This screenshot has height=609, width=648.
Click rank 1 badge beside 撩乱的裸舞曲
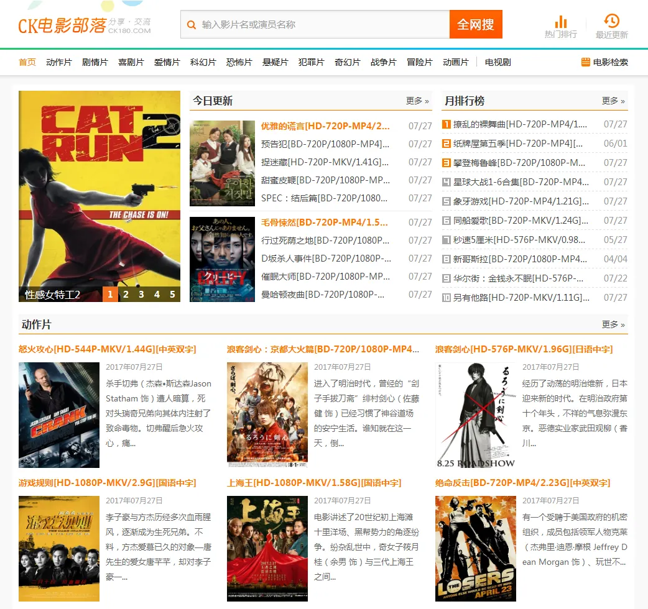pos(447,124)
